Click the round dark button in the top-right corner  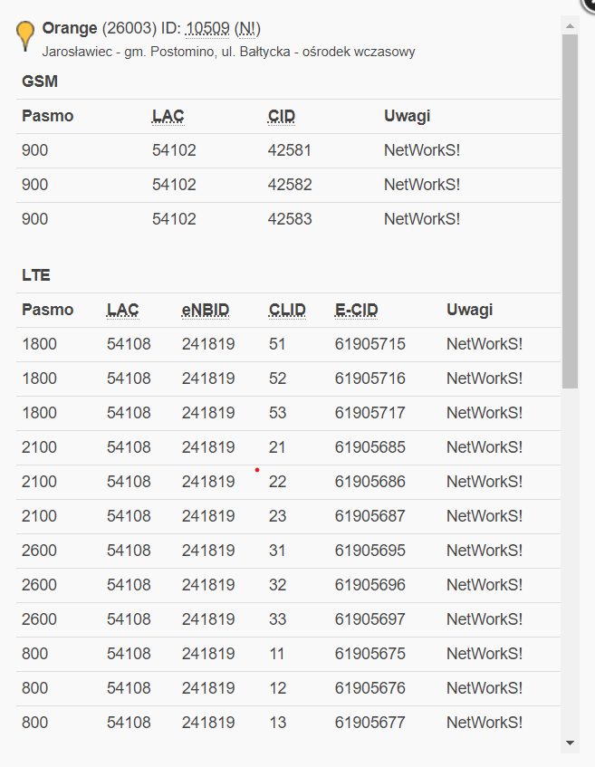tap(589, 7)
